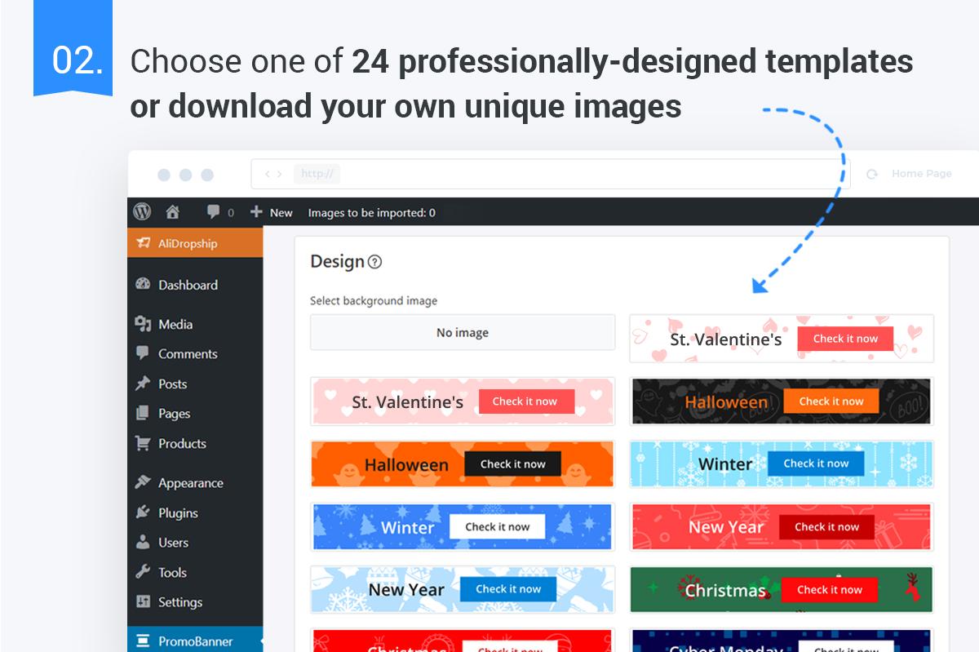Open the comments bubble icon in admin bar

[214, 212]
